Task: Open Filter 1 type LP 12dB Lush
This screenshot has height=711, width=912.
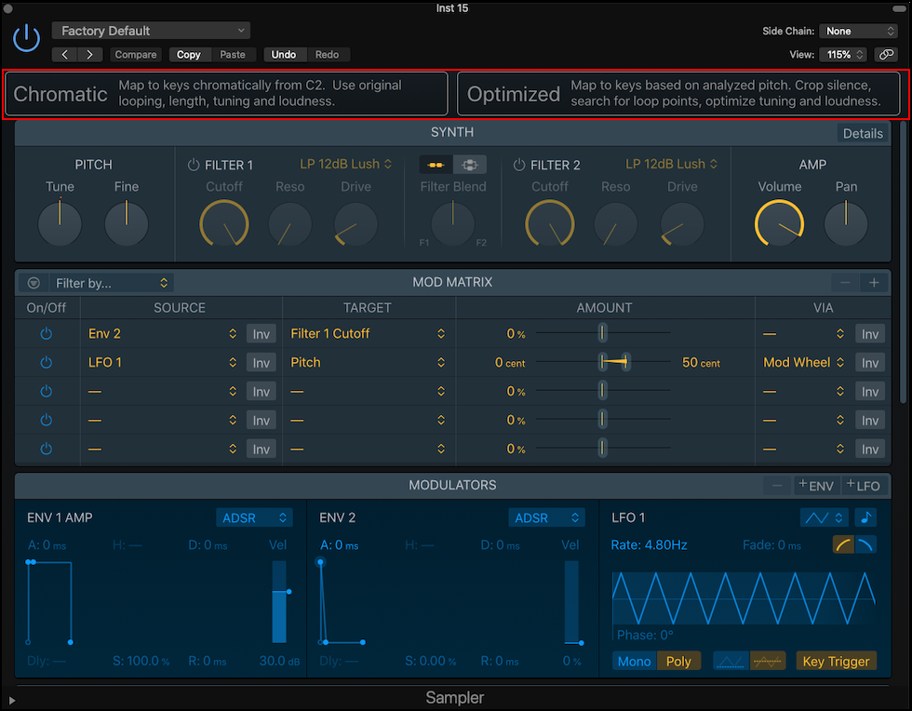Action: pos(345,164)
